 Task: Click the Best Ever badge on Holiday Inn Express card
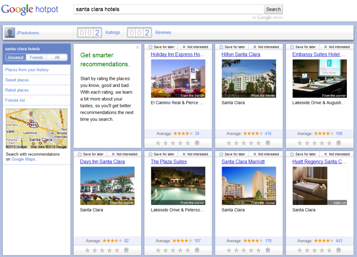[197, 143]
